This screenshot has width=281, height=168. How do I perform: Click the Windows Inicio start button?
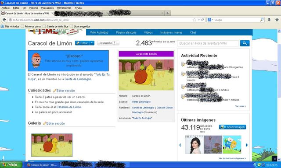[11, 164]
